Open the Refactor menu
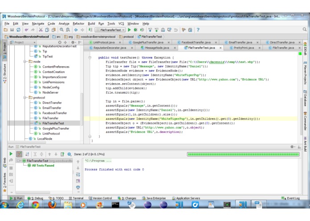Viewport: 310px width, 221px height. pos(79,24)
